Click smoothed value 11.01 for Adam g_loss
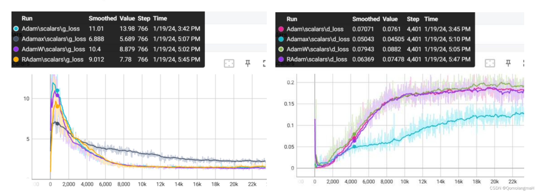538x193 pixels. [96, 29]
